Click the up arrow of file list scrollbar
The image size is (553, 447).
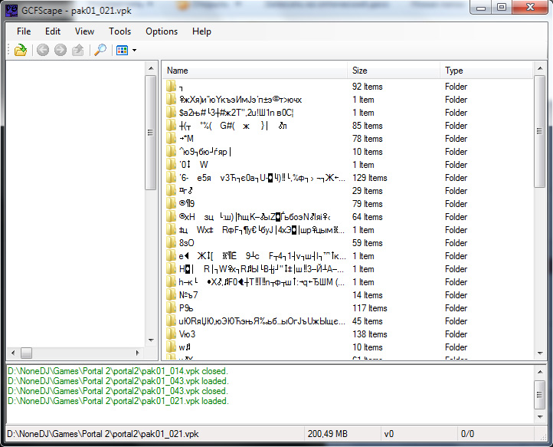pos(540,68)
